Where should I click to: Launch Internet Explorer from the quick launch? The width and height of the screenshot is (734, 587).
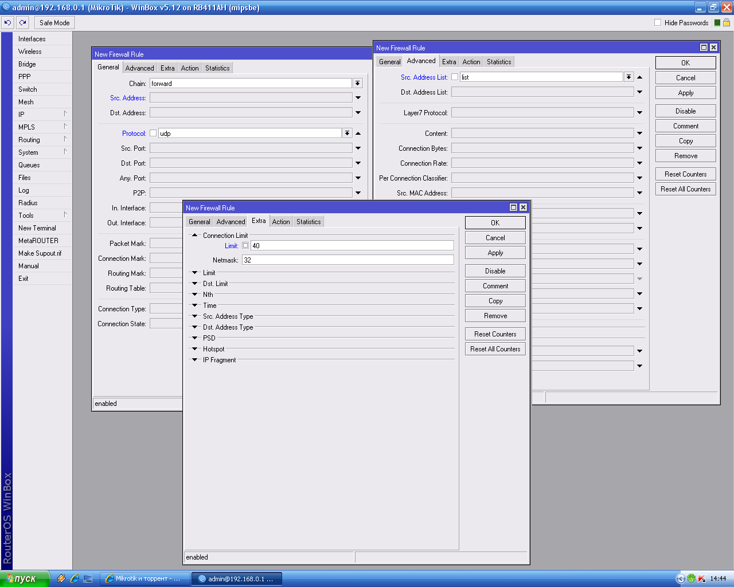(75, 579)
